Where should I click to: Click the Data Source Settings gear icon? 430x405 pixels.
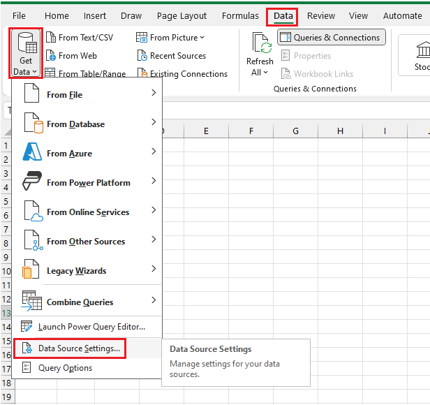pyautogui.click(x=27, y=348)
